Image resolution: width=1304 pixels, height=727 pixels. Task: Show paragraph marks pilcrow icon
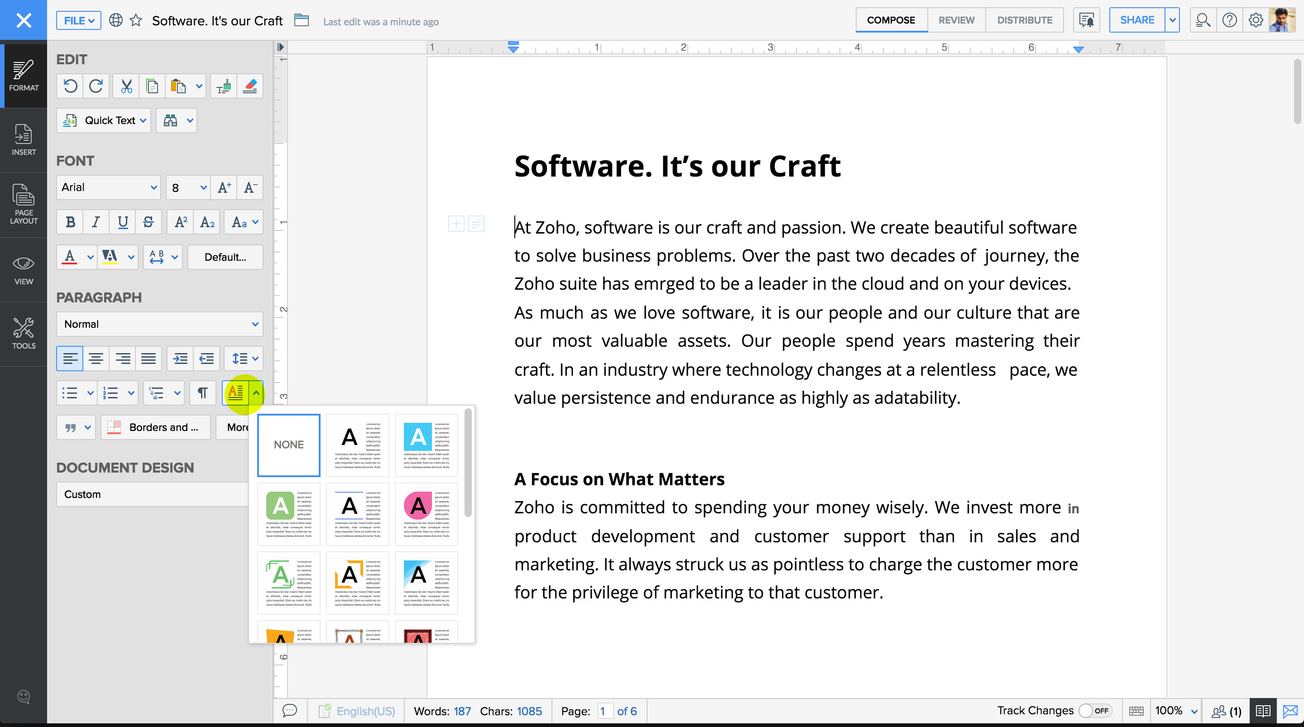click(x=202, y=393)
